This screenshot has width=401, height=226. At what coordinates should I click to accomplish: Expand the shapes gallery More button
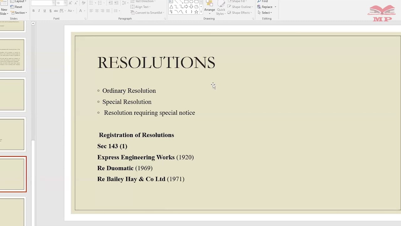[201, 12]
